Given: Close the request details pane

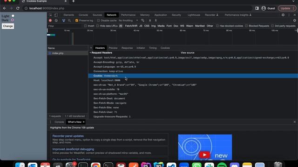Looking at the screenshot, I should coord(91,48).
